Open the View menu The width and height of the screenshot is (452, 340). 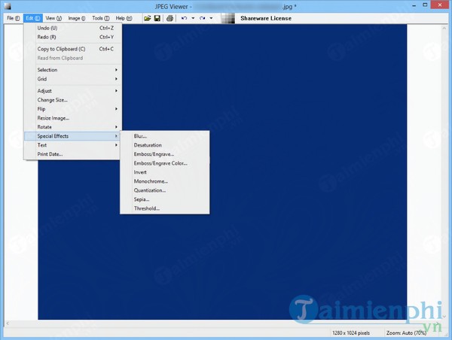(53, 18)
